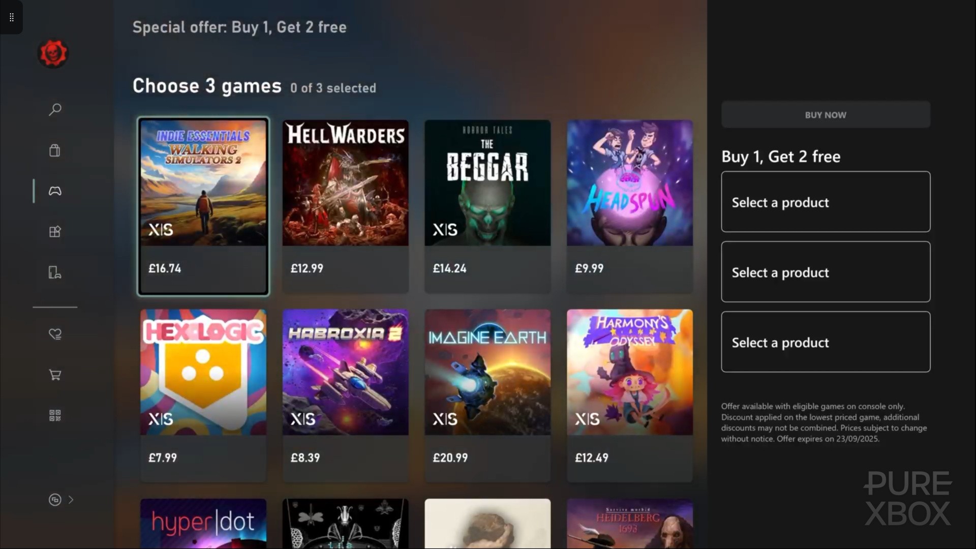This screenshot has width=976, height=549.
Task: Select the HellWarders game tile
Action: pyautogui.click(x=346, y=206)
